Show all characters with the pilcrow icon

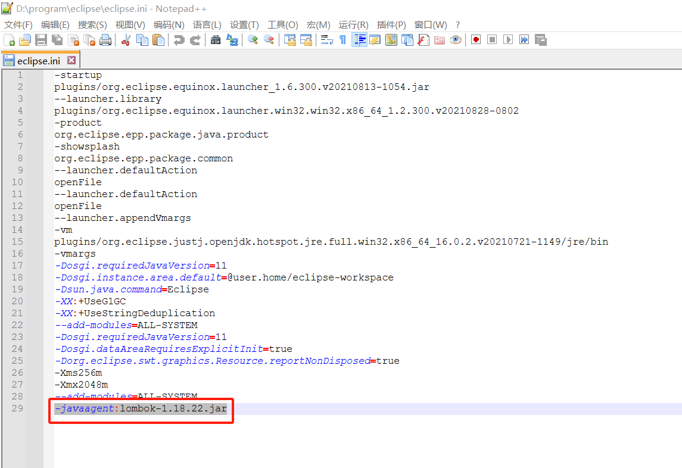click(x=342, y=40)
